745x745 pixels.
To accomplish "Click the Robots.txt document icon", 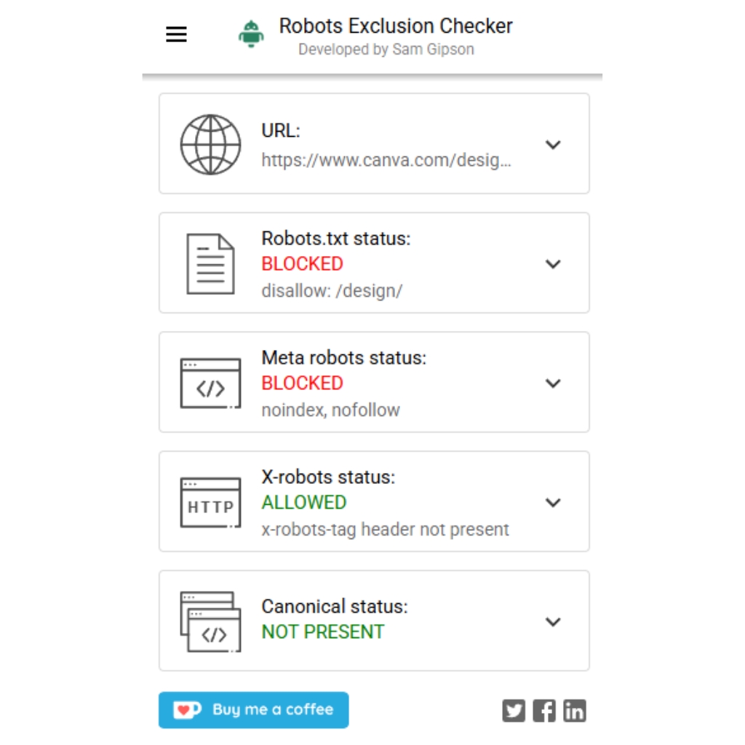I will pos(210,263).
